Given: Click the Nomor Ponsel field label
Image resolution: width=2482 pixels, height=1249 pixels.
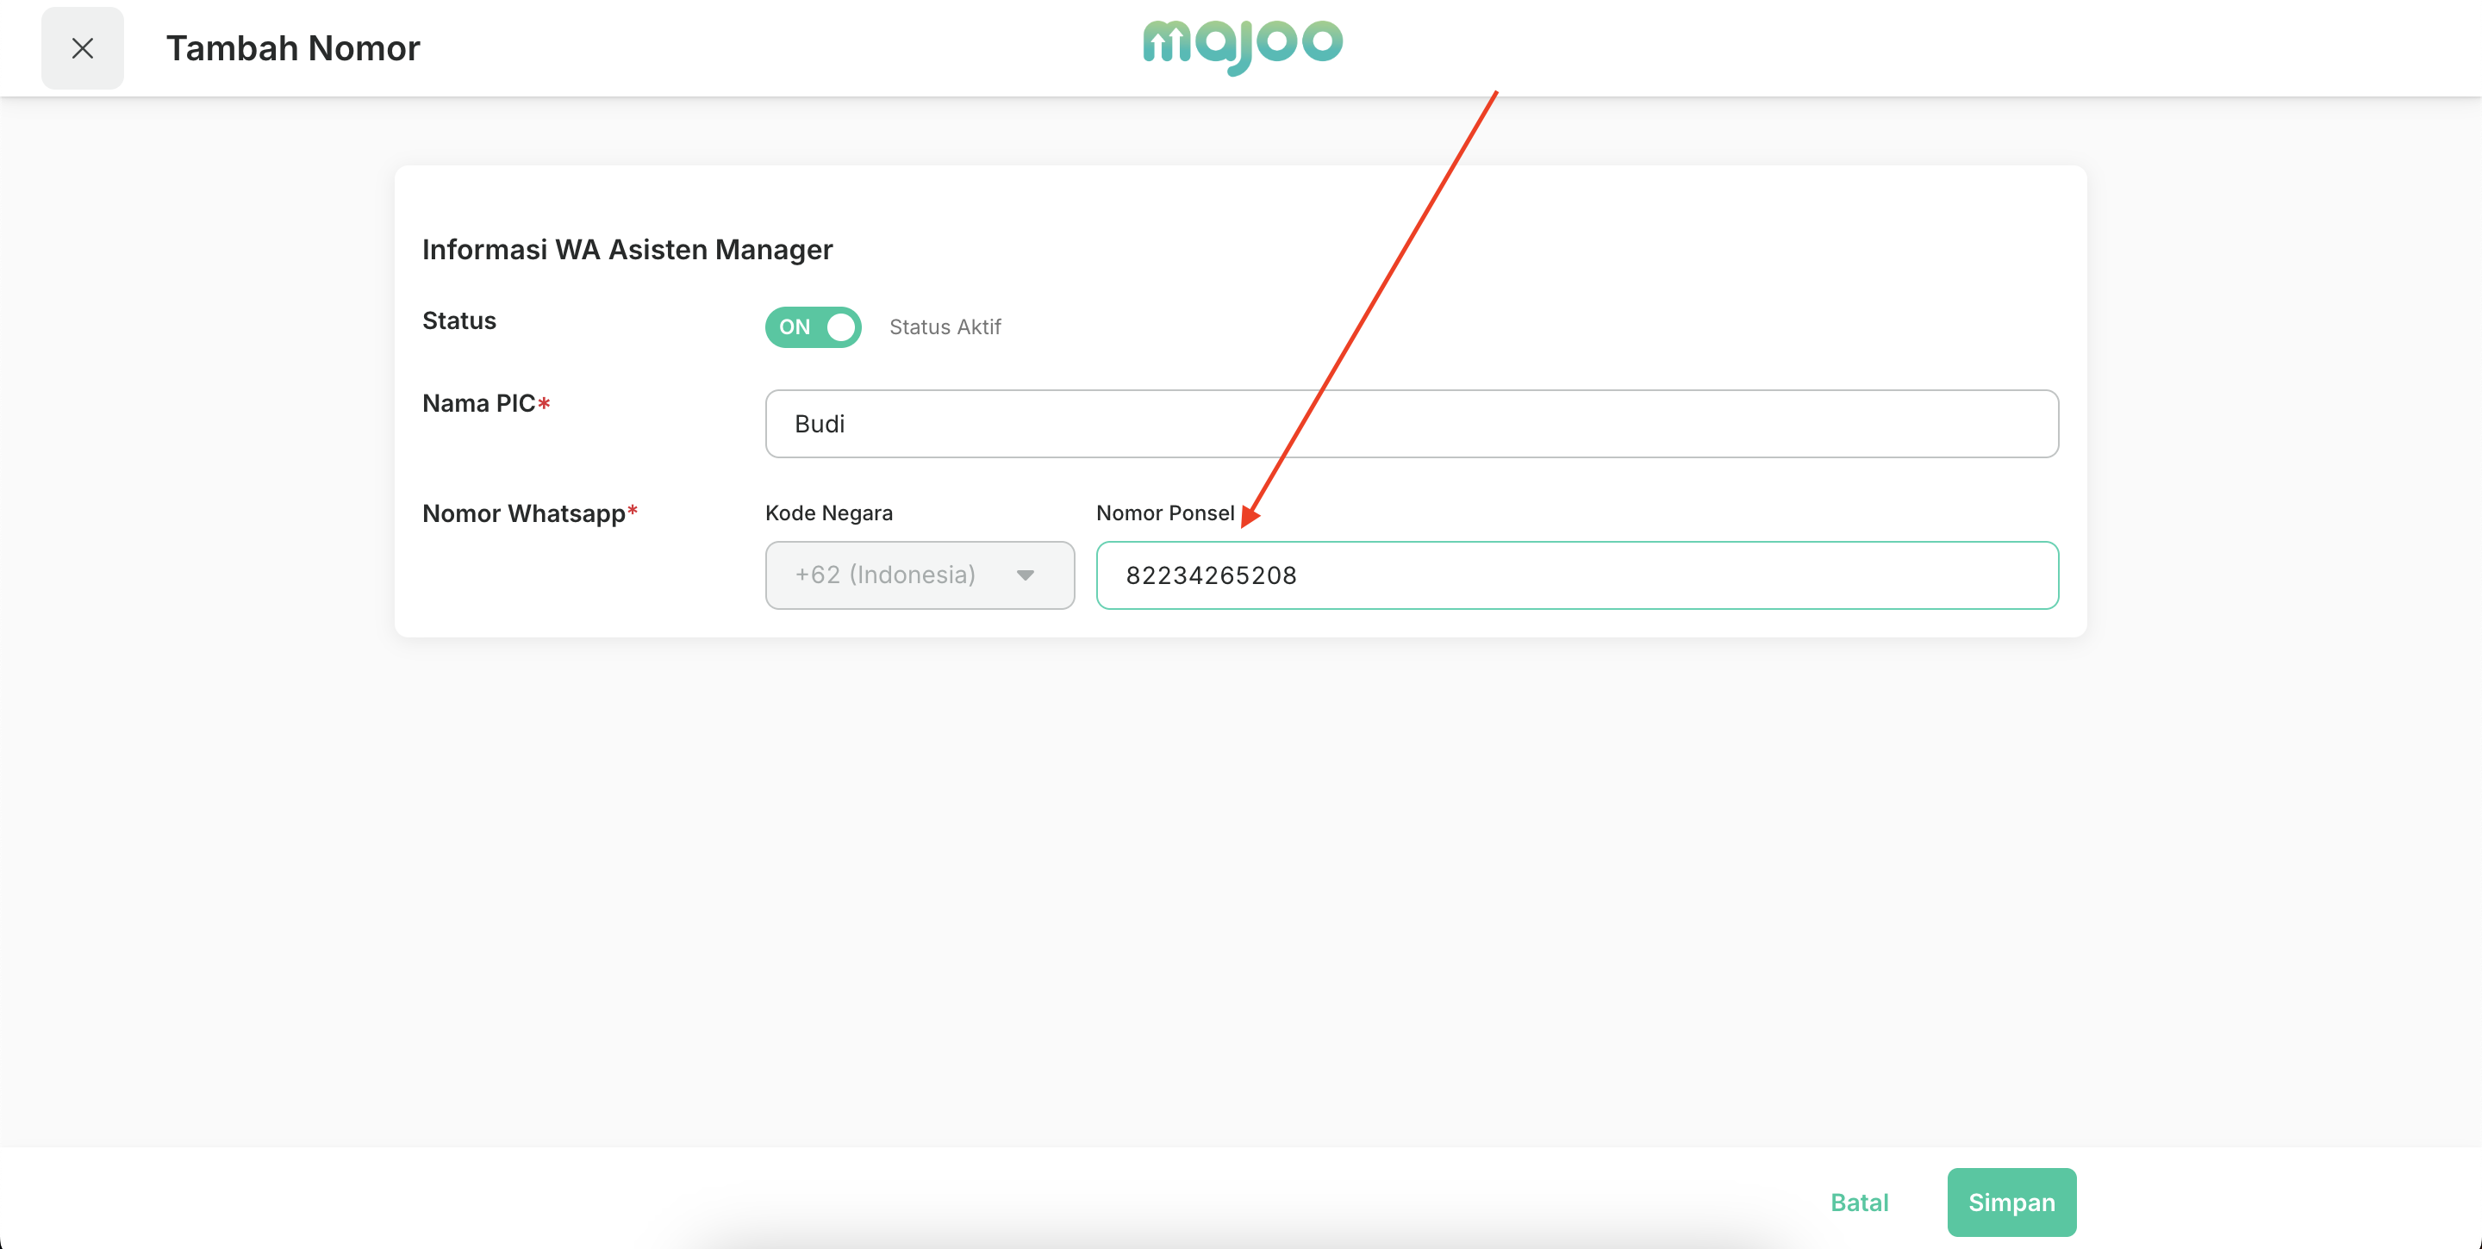Looking at the screenshot, I should (x=1165, y=513).
